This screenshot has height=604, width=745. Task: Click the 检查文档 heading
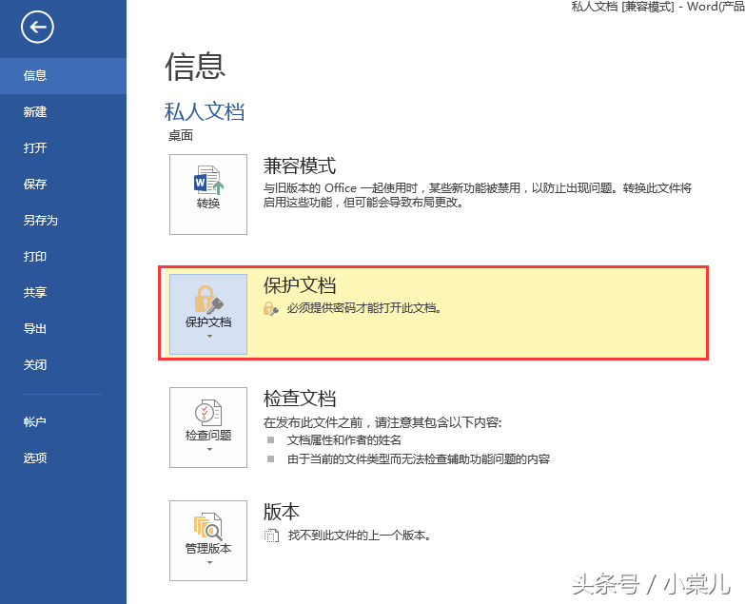(300, 399)
